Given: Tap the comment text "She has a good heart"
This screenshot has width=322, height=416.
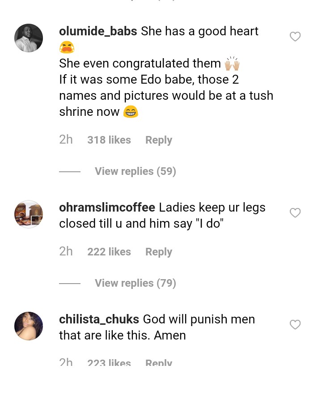Looking at the screenshot, I should (199, 31).
